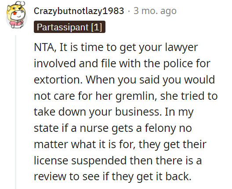Click the Snoo face on the avatar
Screen dimensions: 232x189
tap(17, 14)
